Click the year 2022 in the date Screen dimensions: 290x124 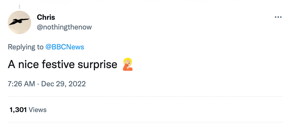[78, 84]
